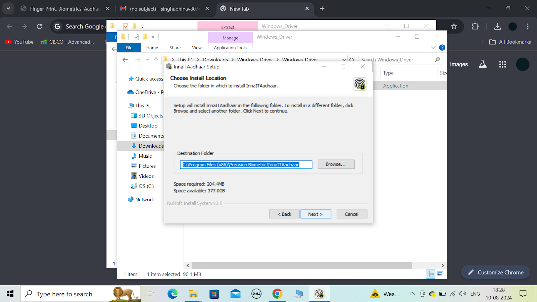Open the View ribbon tab
The width and height of the screenshot is (537, 302).
[197, 48]
